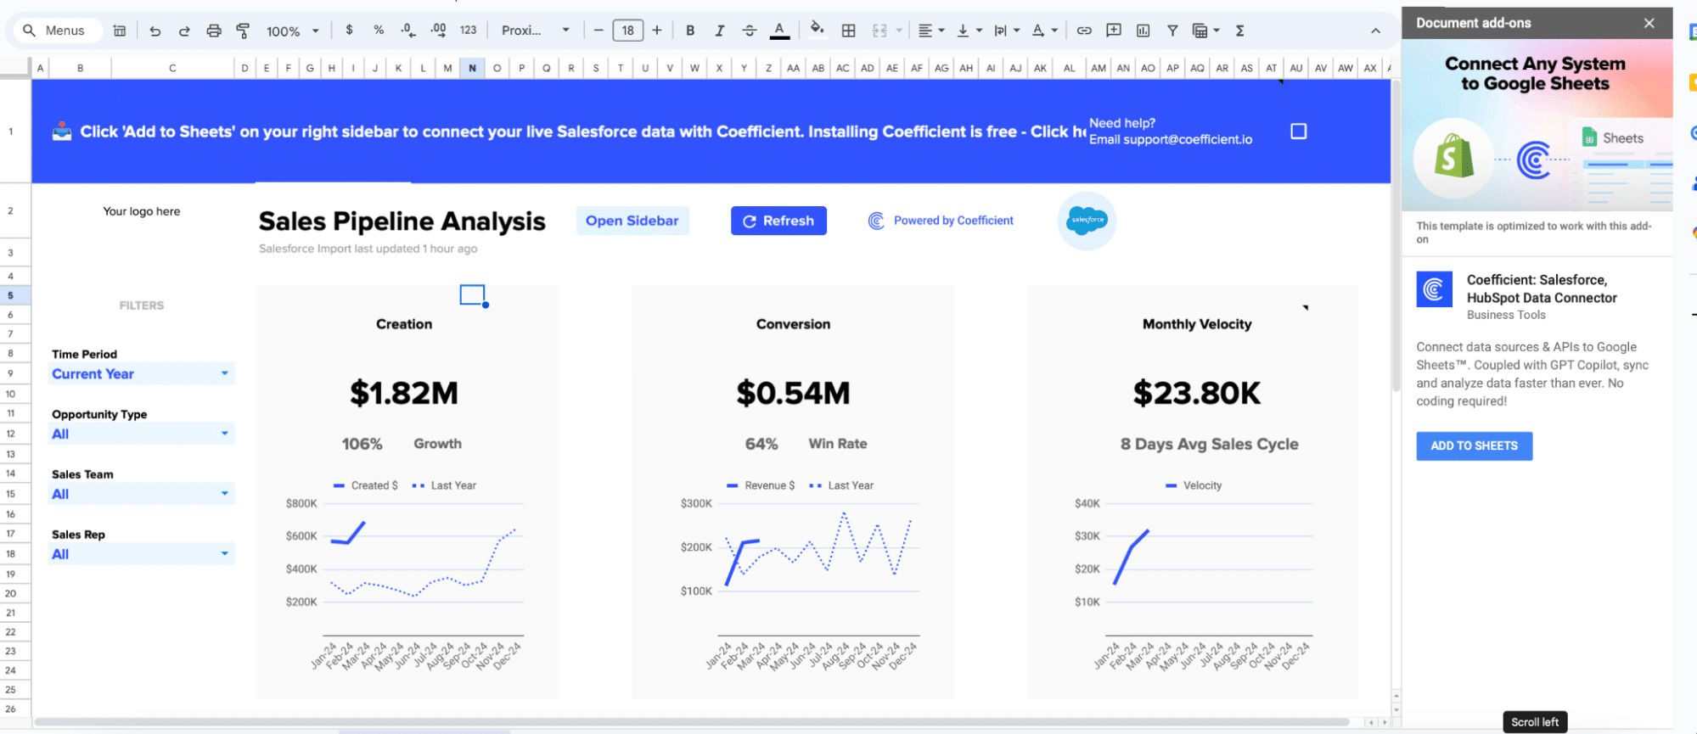Click the functions sigma icon
Screen dimensions: 1697x734
(x=1239, y=31)
